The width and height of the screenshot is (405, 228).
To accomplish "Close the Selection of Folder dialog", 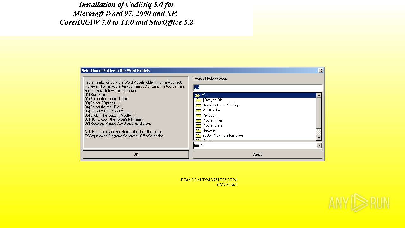I will coord(321,71).
